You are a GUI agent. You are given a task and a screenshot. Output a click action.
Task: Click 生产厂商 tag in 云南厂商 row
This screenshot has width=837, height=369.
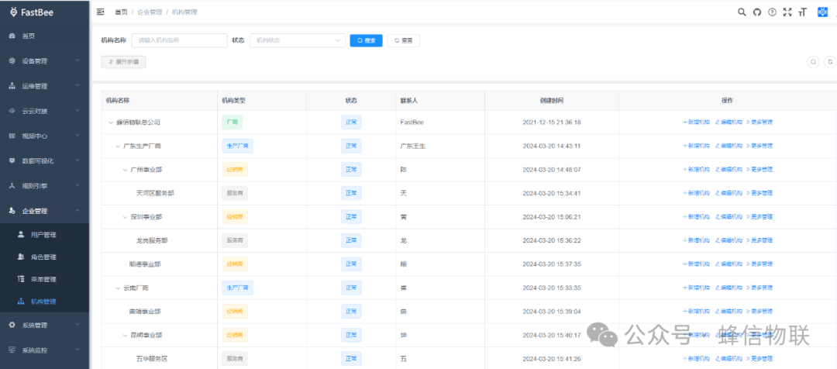coord(238,288)
